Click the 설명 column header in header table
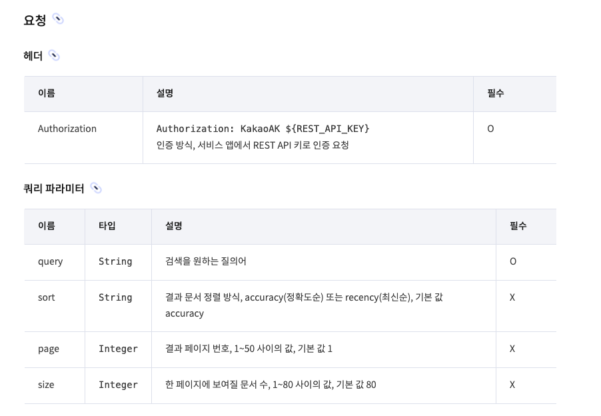Viewport: 601px width, 416px height. 165,93
